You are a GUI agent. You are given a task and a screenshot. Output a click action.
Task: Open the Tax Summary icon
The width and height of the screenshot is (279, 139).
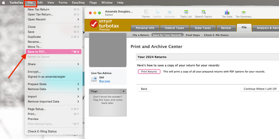(243, 14)
